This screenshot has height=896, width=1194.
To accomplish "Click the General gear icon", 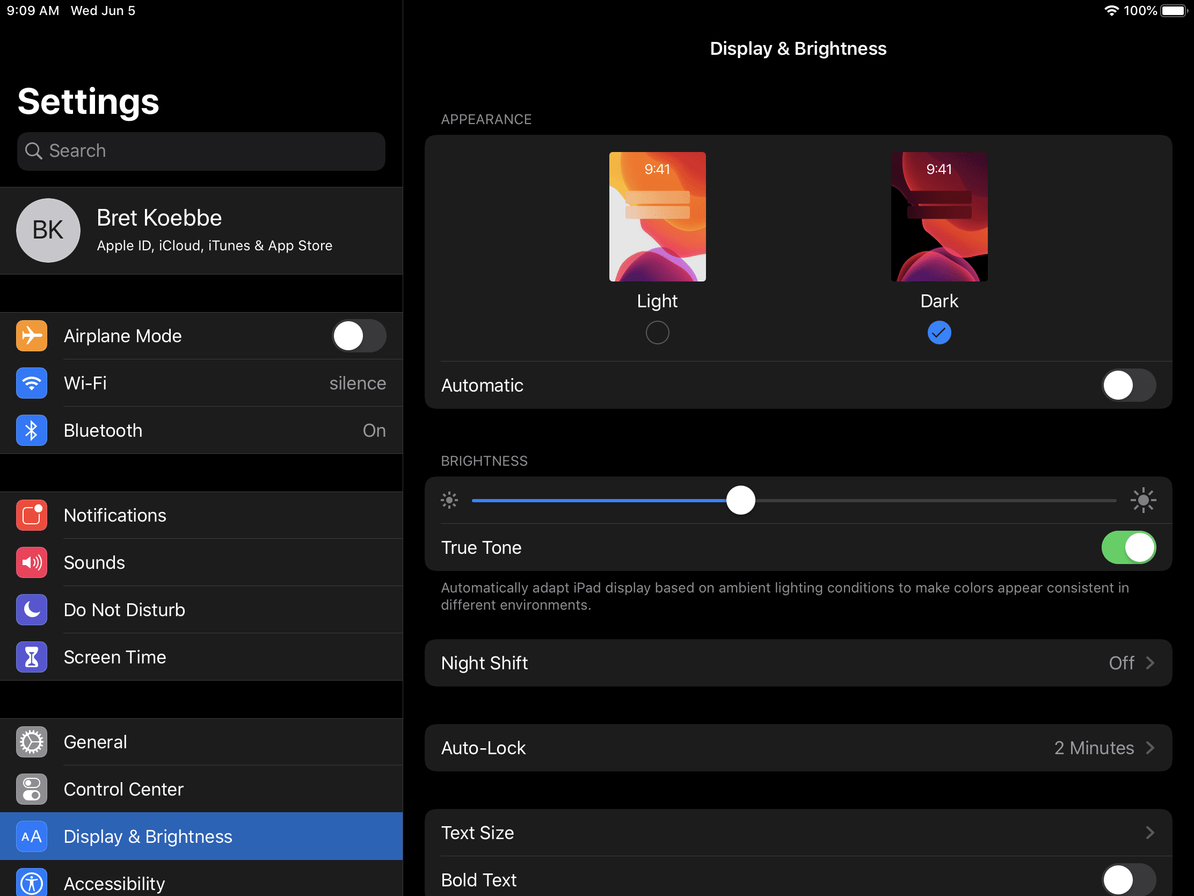I will click(31, 741).
